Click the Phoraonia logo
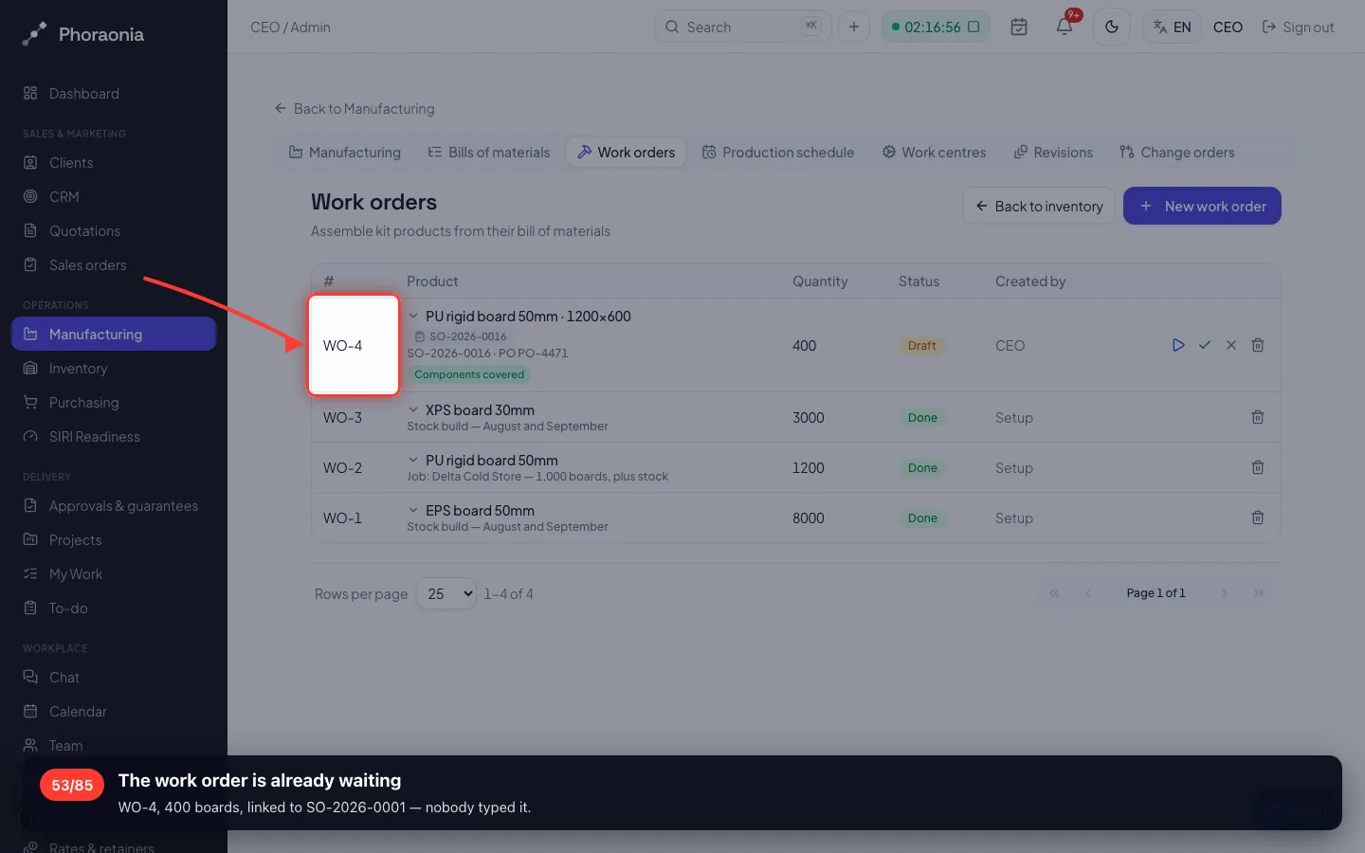 tap(83, 34)
